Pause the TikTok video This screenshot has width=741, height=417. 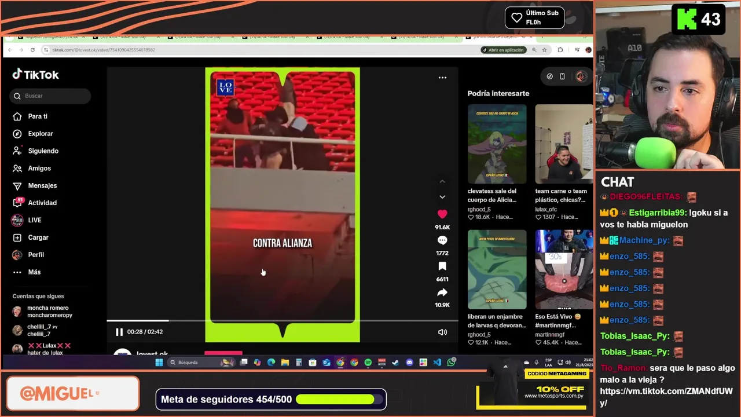tap(119, 332)
